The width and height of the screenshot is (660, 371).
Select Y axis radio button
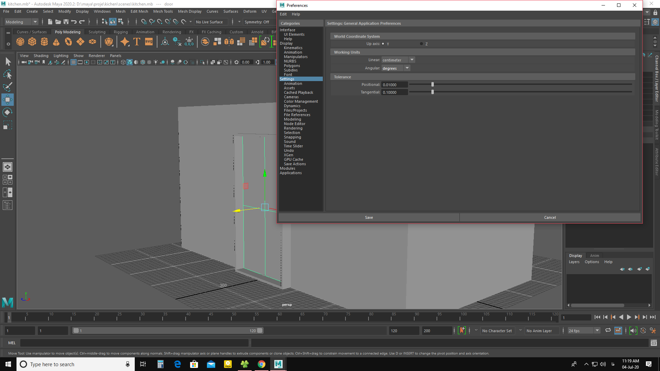(384, 44)
